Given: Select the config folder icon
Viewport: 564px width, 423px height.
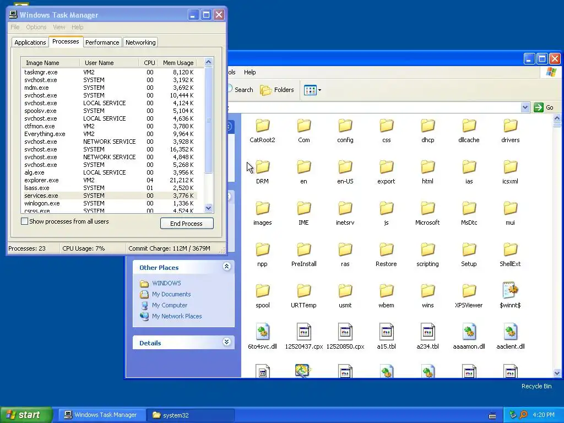Looking at the screenshot, I should click(x=345, y=126).
